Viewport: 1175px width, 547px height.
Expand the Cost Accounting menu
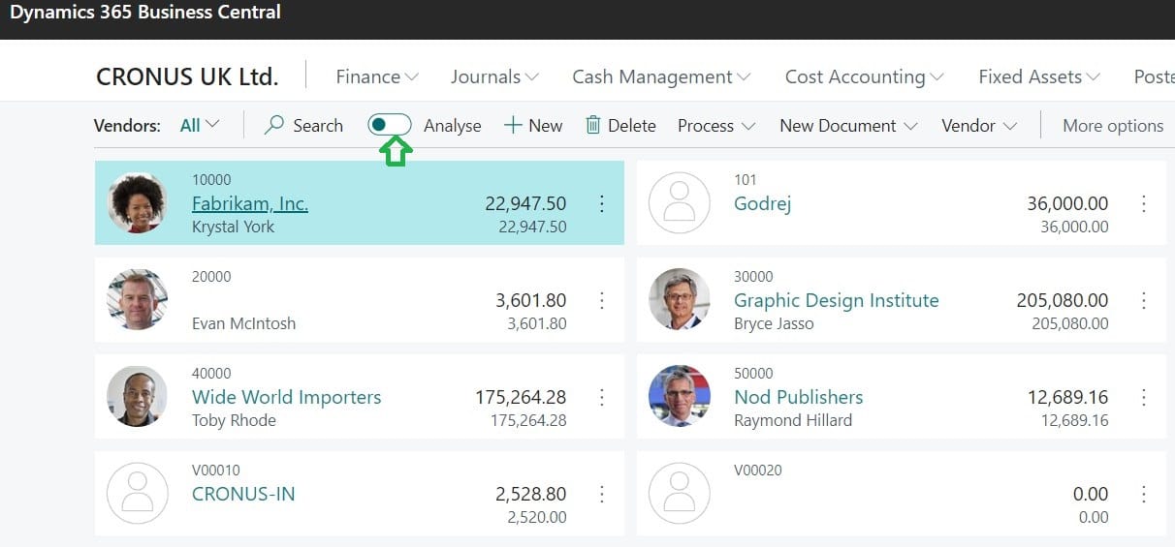[x=864, y=76]
